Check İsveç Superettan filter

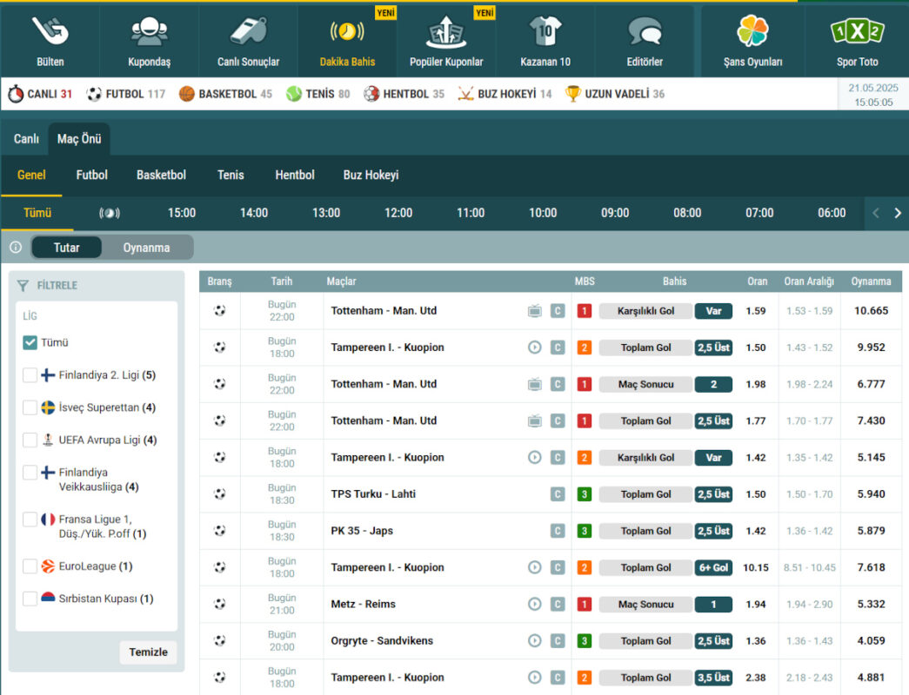tap(30, 407)
